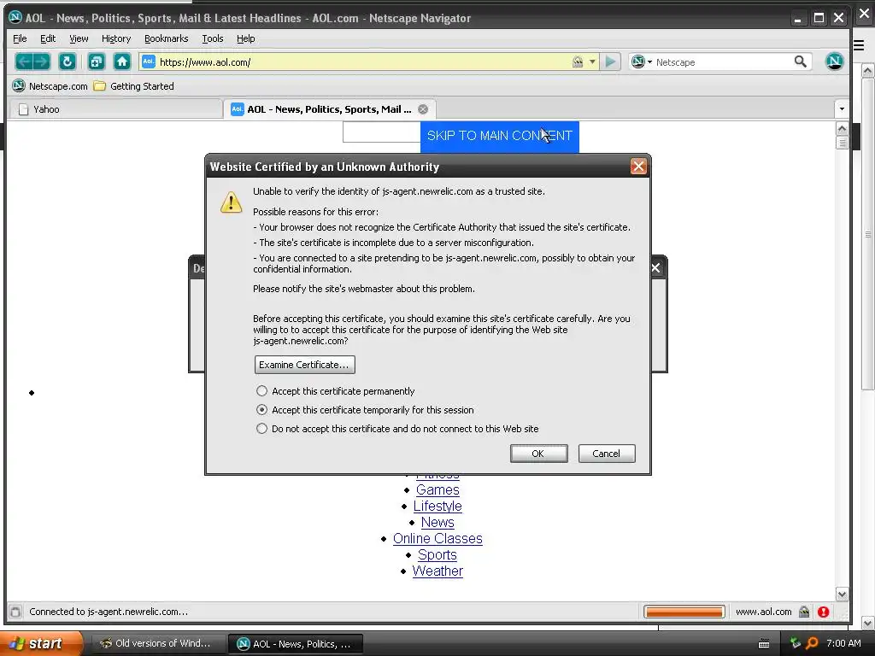Close the AOL tab with its X icon

[x=423, y=109]
